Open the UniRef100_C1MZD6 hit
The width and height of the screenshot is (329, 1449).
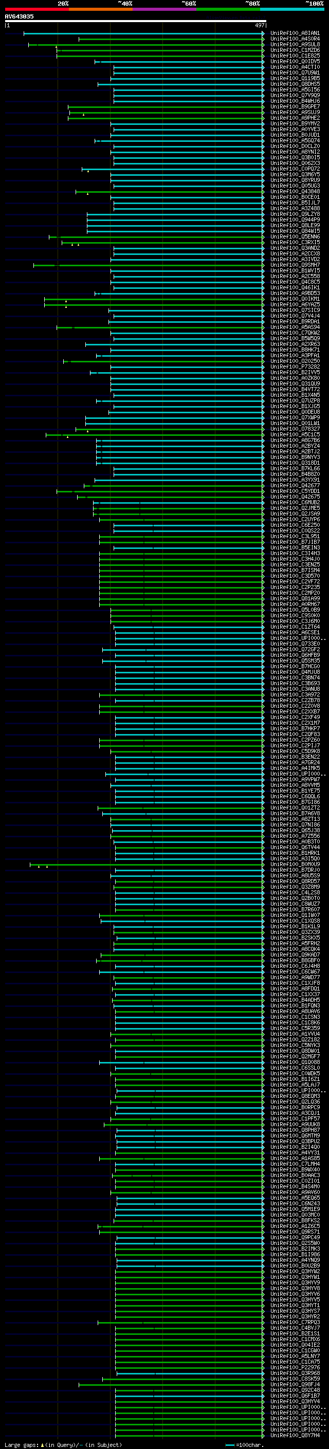click(295, 50)
